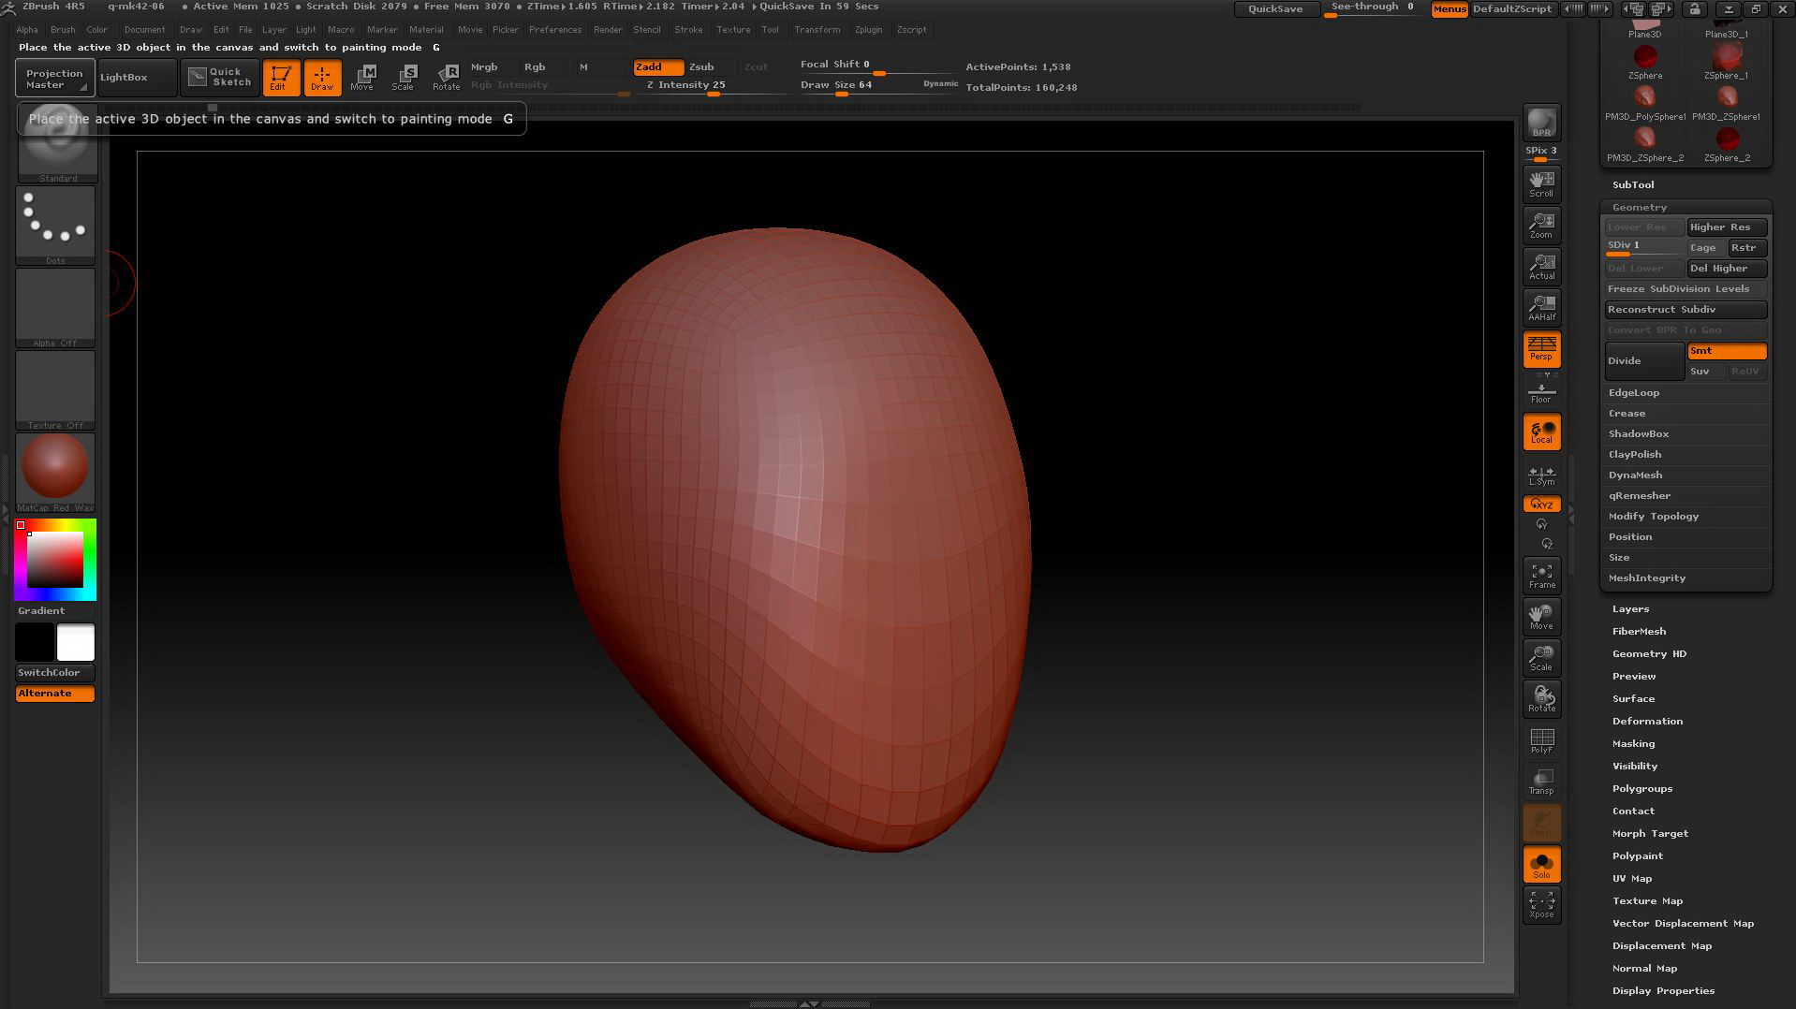
Task: Toggle Persp perspective mode off
Action: (x=1541, y=348)
